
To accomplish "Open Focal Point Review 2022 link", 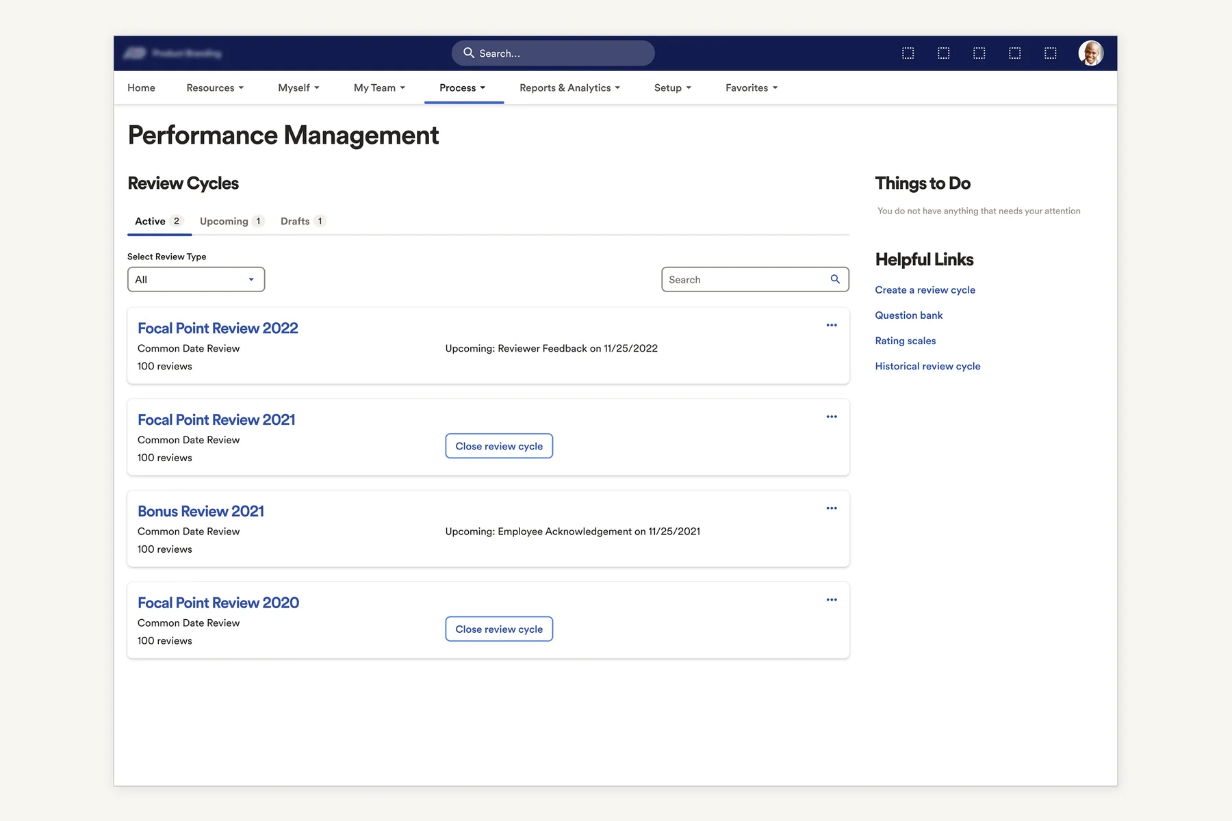I will [218, 328].
